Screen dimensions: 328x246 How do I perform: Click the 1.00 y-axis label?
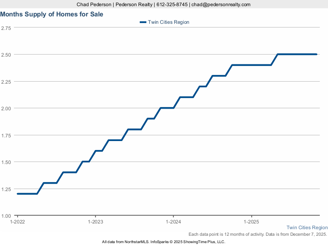coord(6,216)
